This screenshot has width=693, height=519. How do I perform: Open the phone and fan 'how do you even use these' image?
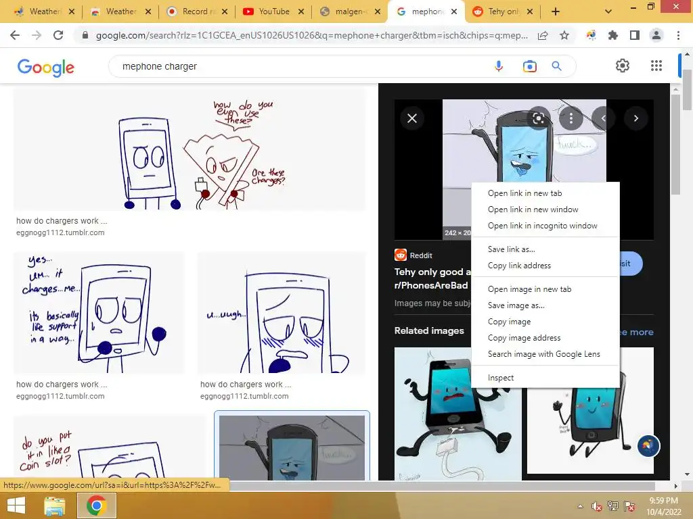[x=190, y=149]
